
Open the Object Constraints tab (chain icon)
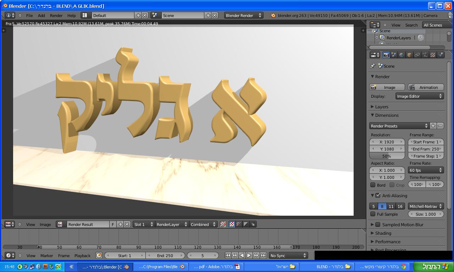[x=417, y=55]
